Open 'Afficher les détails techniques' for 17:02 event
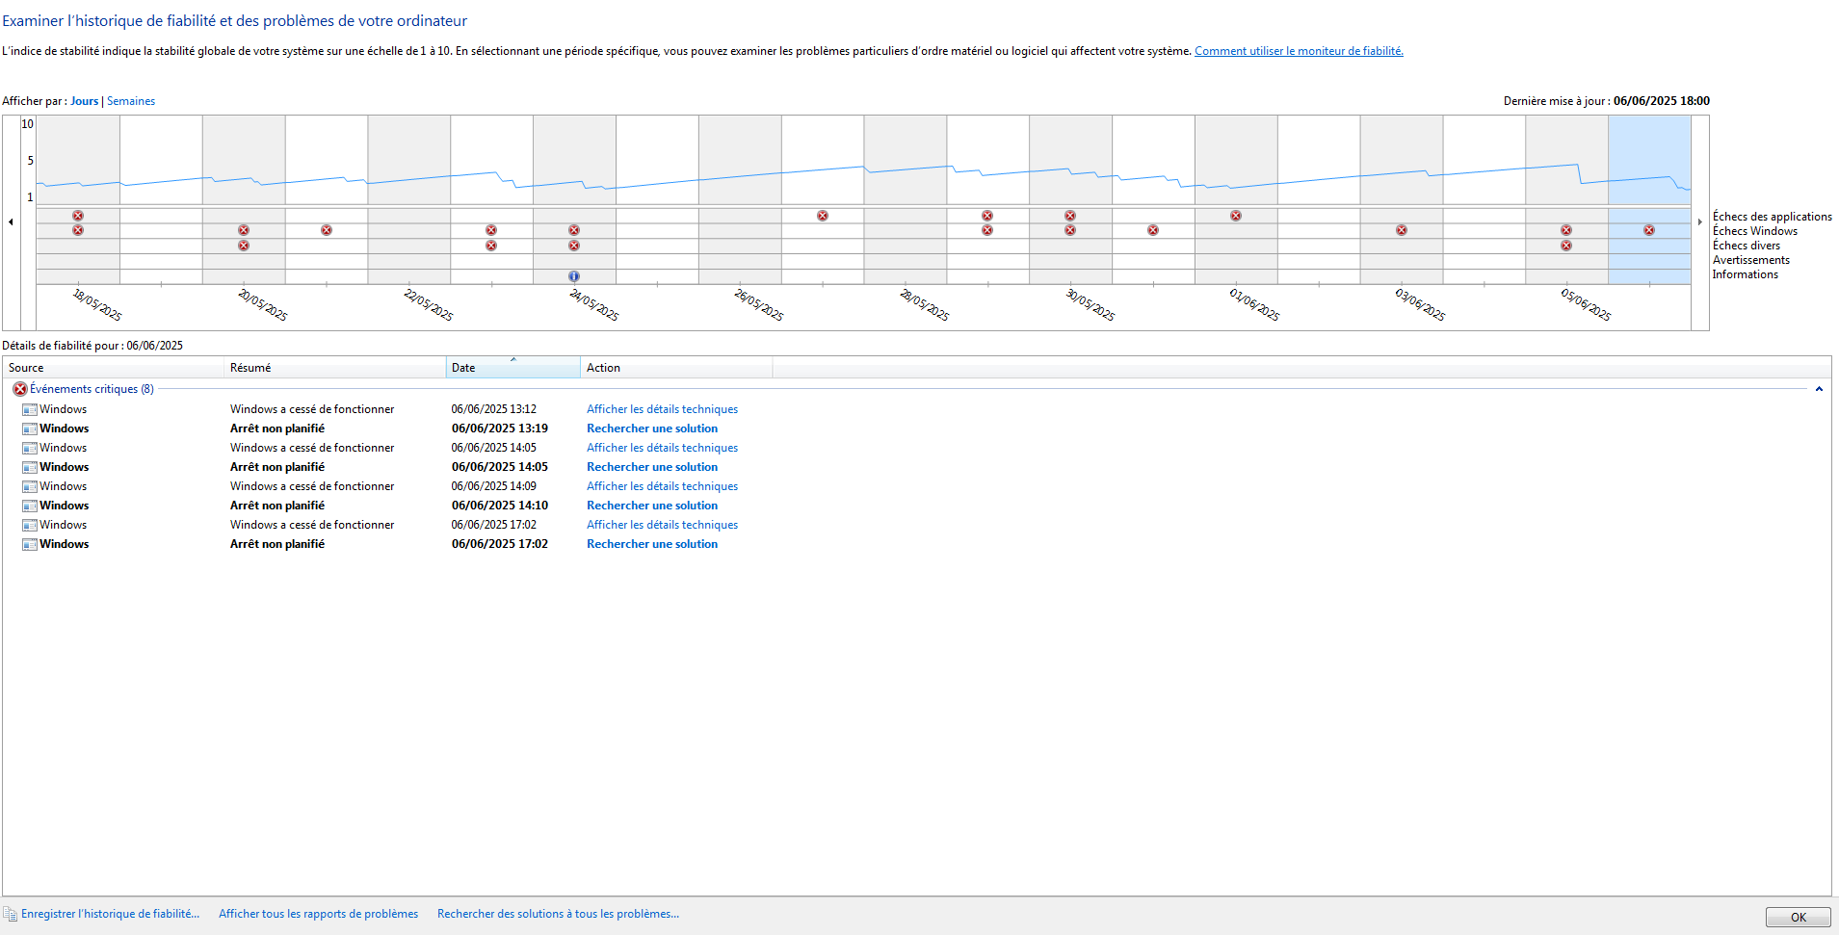This screenshot has width=1839, height=935. pyautogui.click(x=662, y=525)
